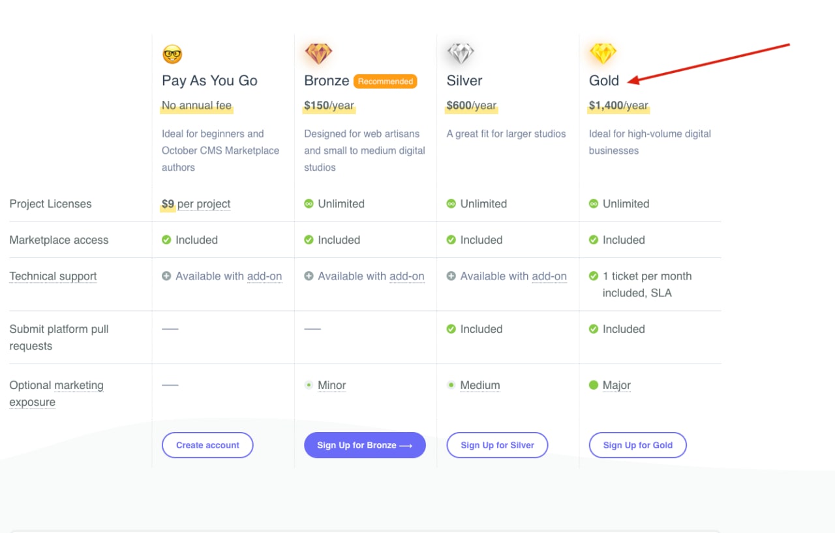Click the Gold diamond icon
Screen dimensions: 835x533
pos(603,54)
